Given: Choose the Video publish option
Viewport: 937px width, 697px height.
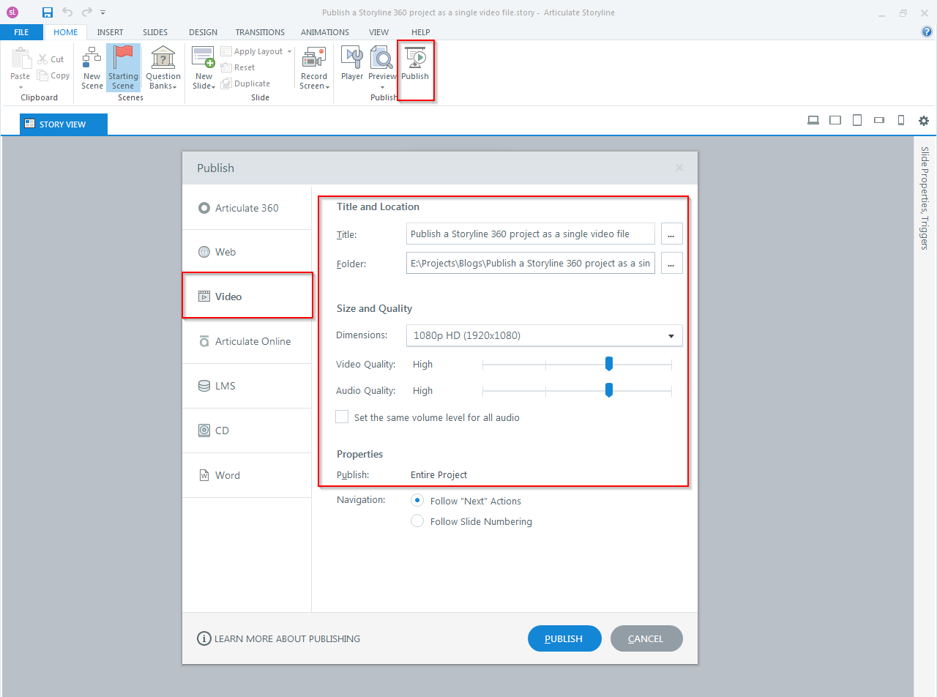Looking at the screenshot, I should coord(247,297).
